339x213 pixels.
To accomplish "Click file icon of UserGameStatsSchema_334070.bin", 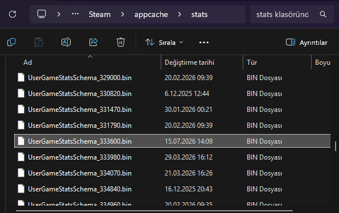I will [x=21, y=173].
